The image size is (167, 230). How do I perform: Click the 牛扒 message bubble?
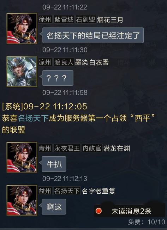pyautogui.click(x=54, y=164)
